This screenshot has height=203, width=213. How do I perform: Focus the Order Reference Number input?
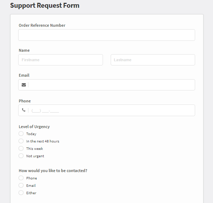(106, 35)
